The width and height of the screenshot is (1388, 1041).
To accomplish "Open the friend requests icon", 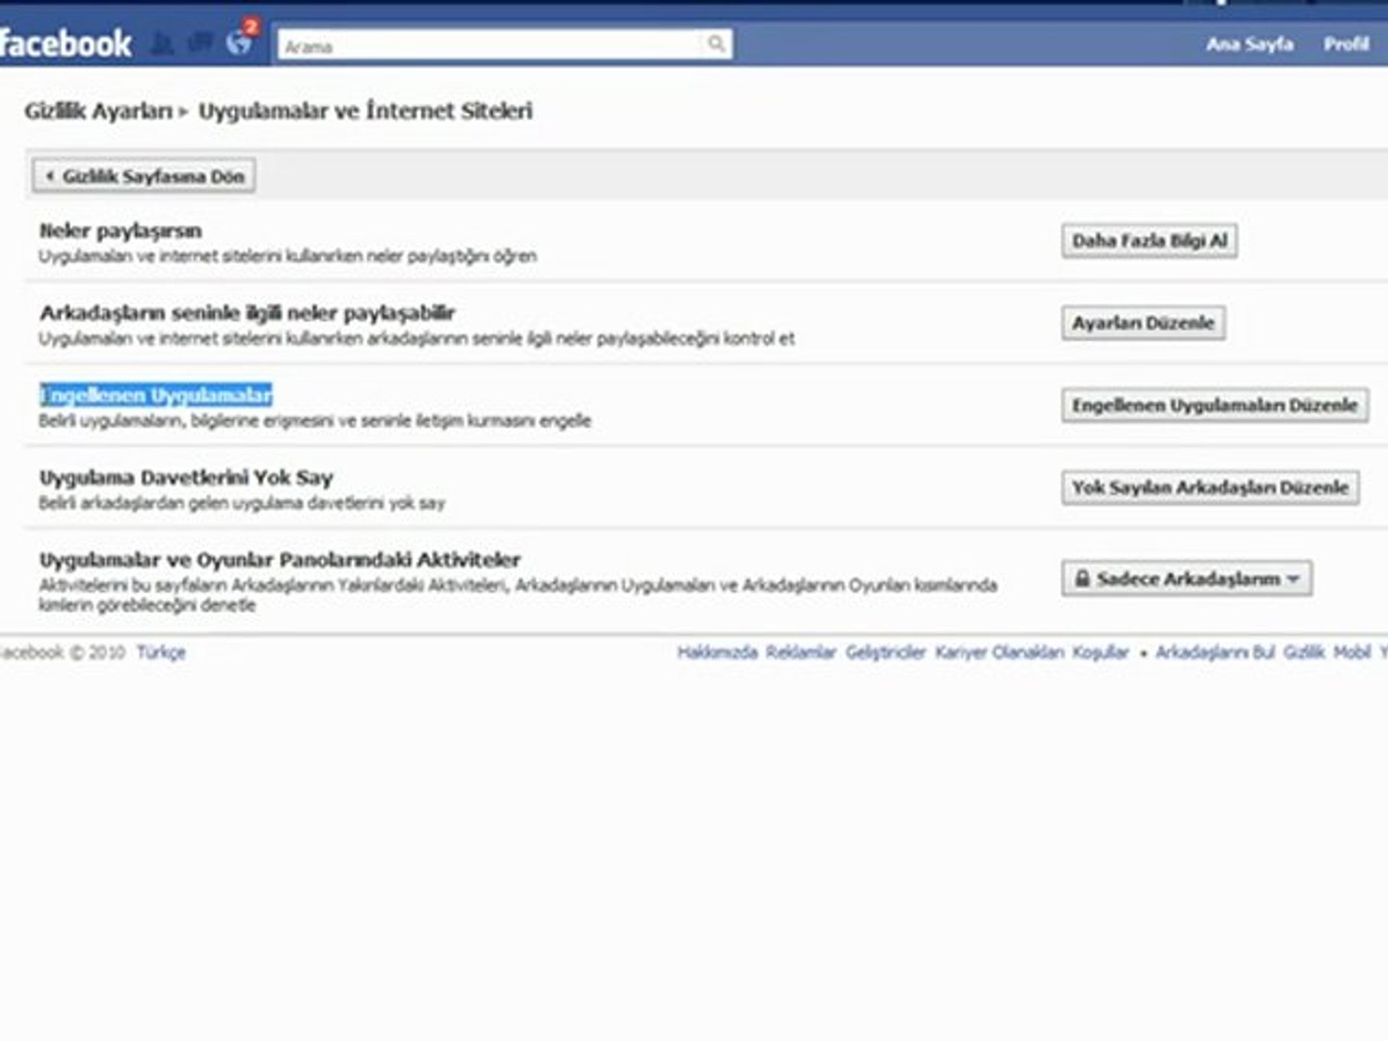I will tap(164, 44).
